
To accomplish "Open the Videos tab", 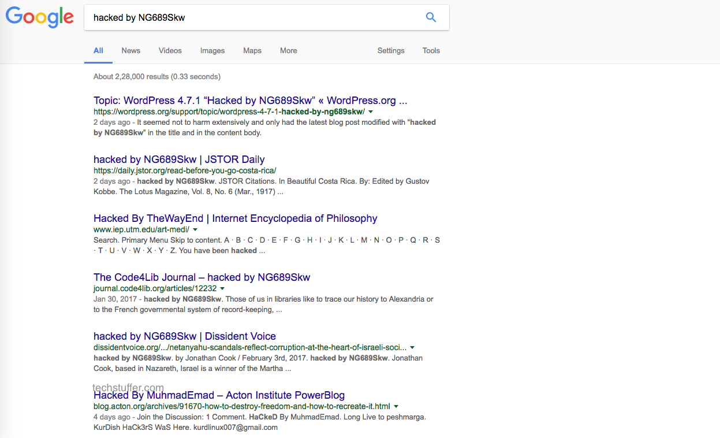I will 170,51.
